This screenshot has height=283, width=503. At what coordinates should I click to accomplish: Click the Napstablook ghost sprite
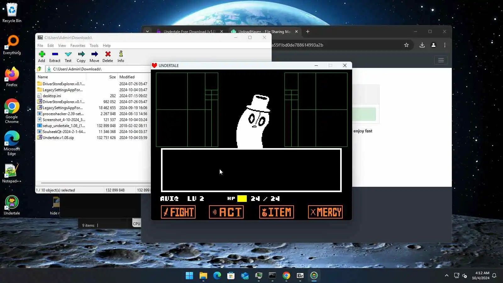[x=253, y=122]
